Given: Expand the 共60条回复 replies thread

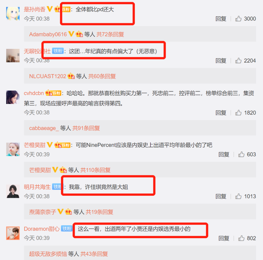Looking at the screenshot, I should pos(102,76).
